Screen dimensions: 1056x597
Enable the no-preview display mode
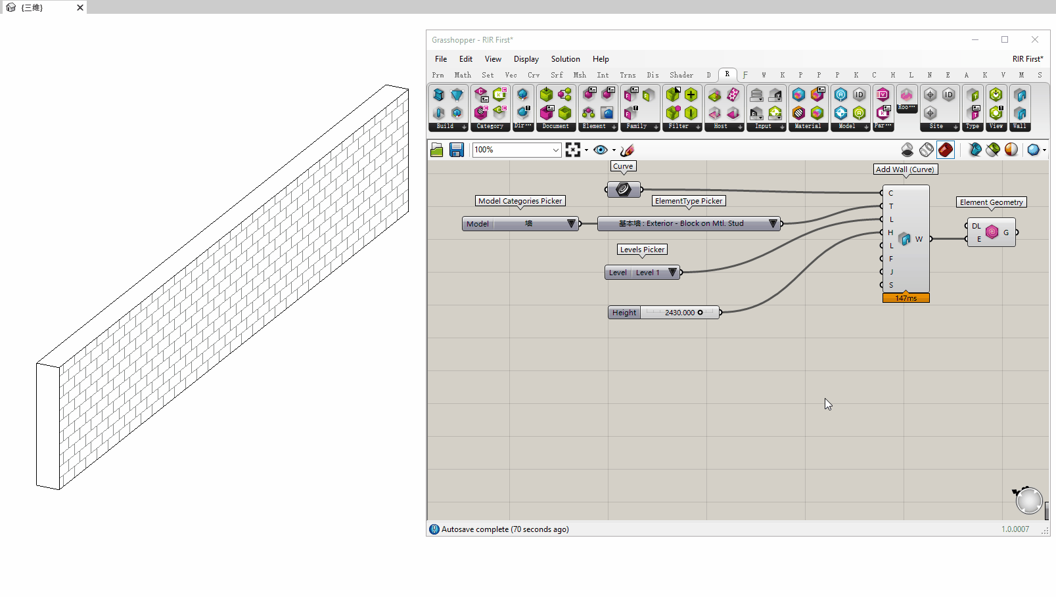pos(907,150)
